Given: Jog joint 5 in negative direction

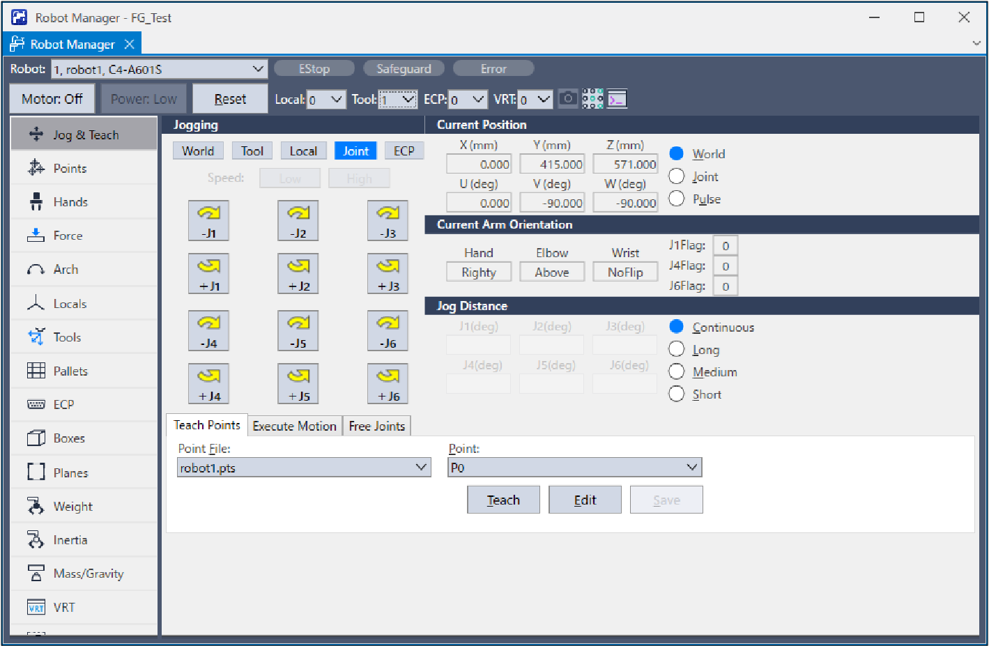Looking at the screenshot, I should [298, 330].
